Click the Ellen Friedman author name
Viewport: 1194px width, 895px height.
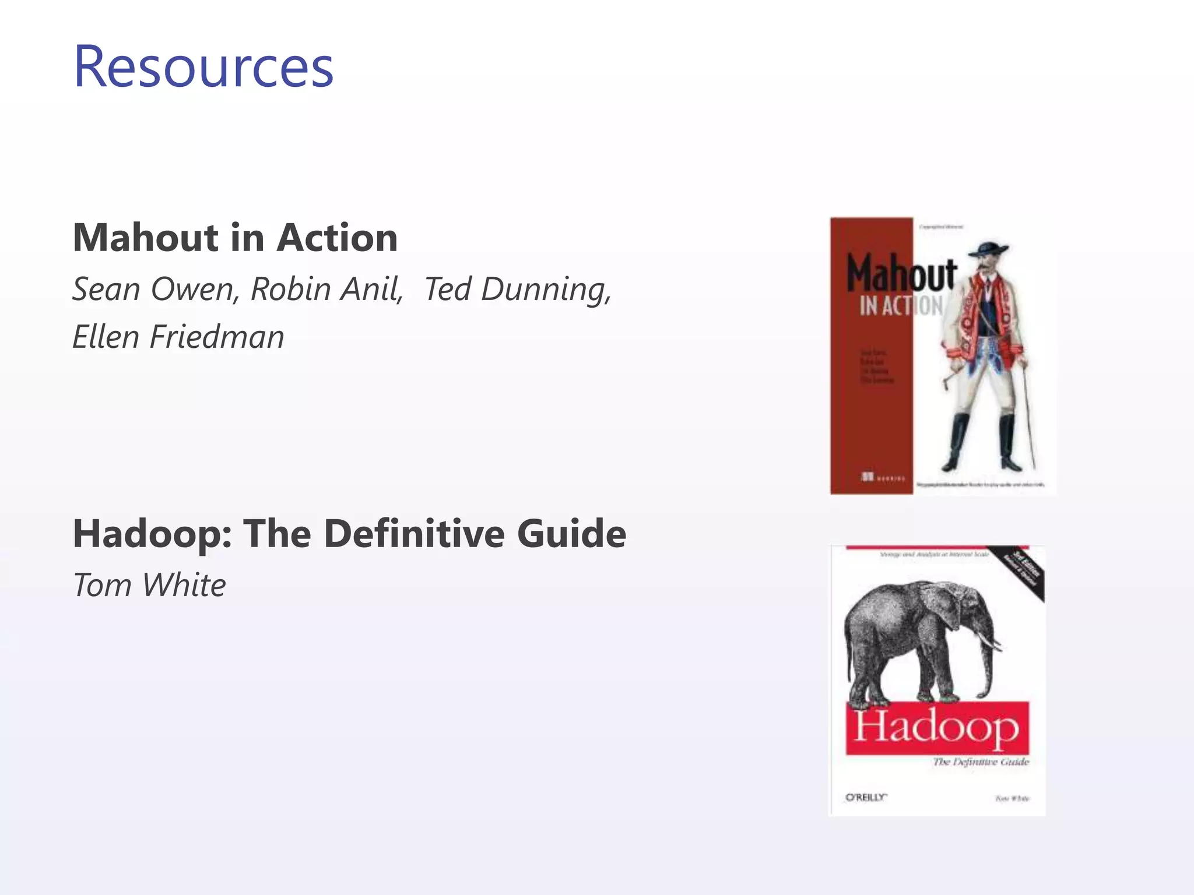[178, 337]
